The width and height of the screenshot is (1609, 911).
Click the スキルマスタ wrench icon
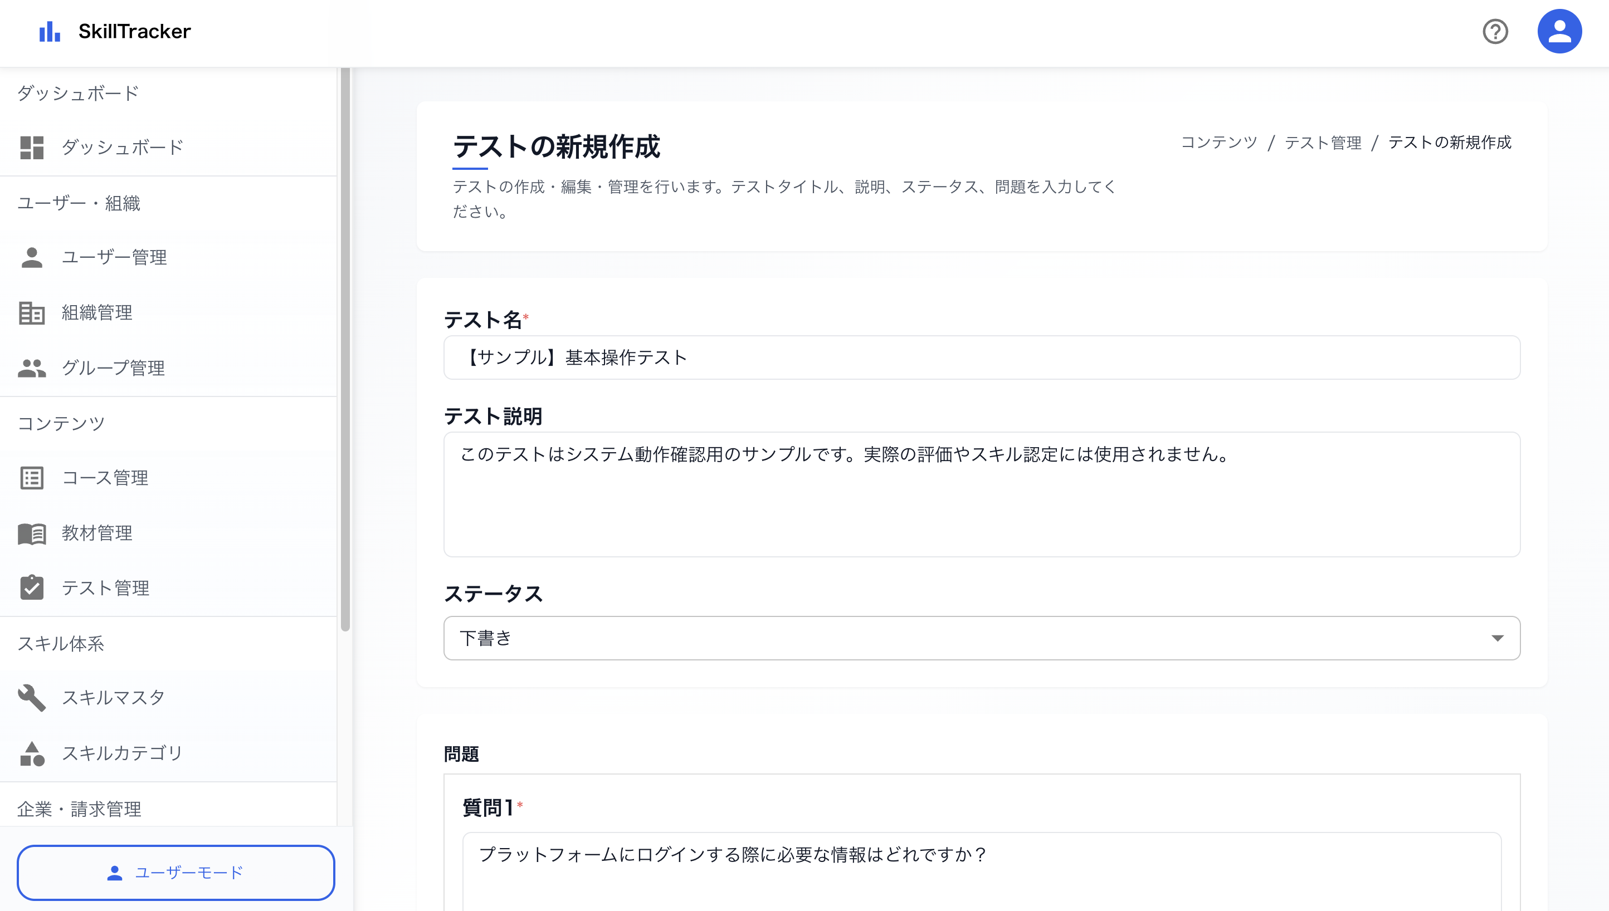pyautogui.click(x=31, y=698)
